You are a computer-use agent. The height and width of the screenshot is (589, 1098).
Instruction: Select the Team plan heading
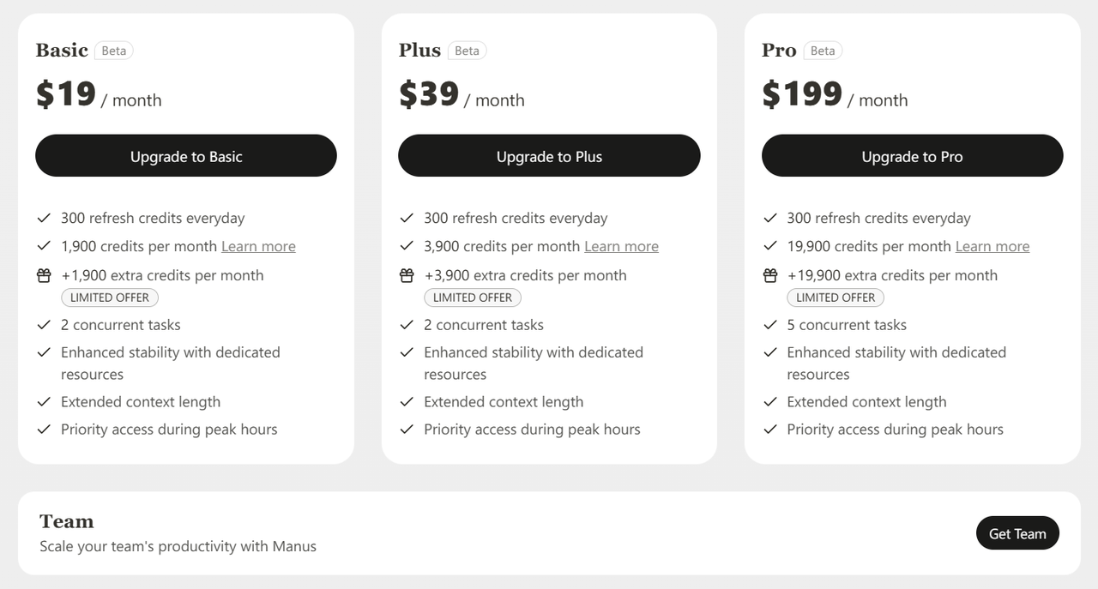67,521
